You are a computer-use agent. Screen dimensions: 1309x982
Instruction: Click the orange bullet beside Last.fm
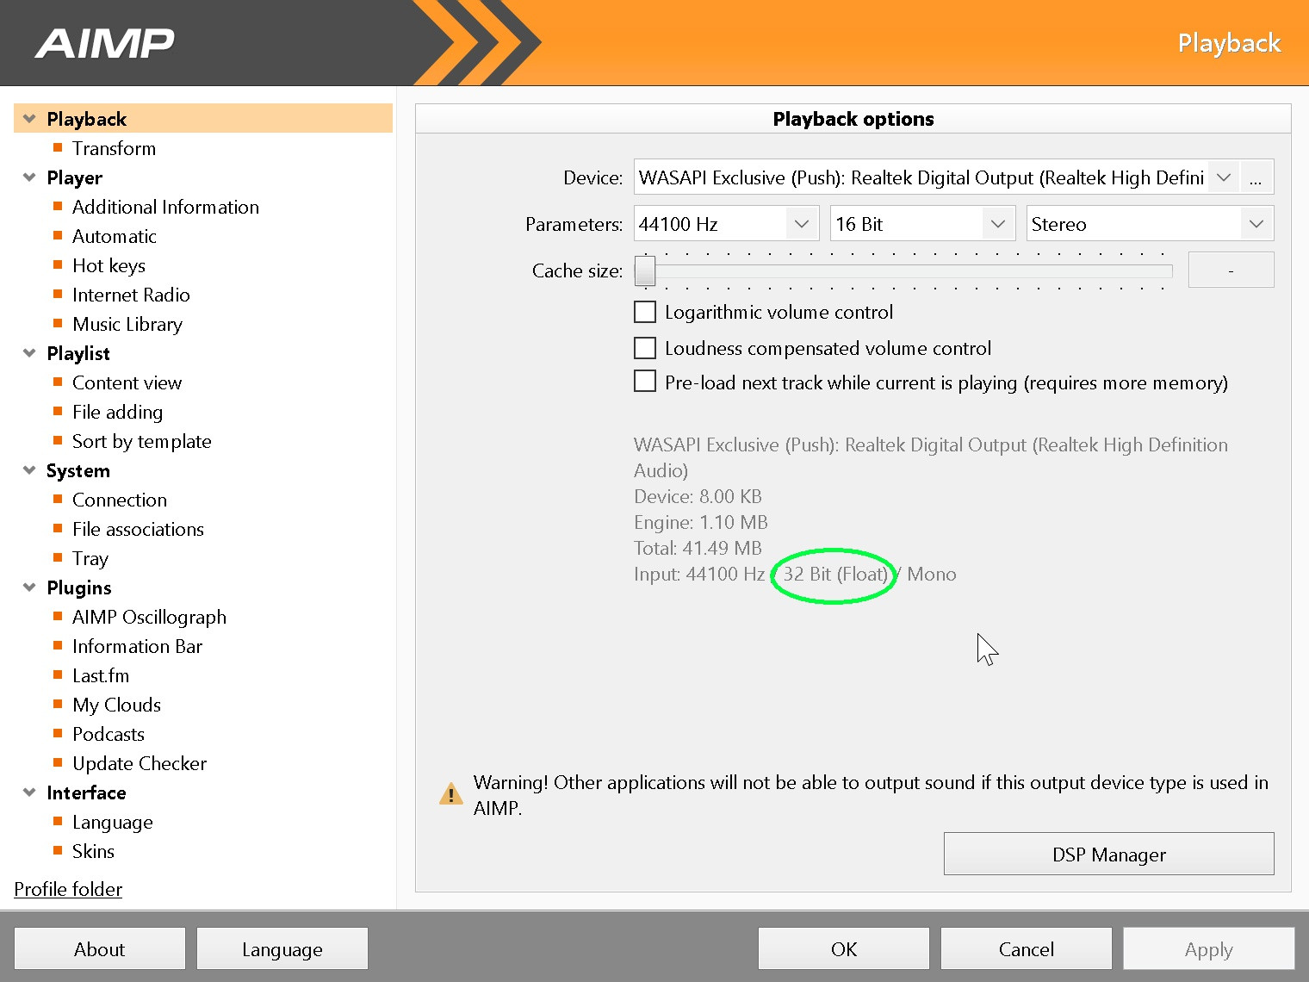pyautogui.click(x=58, y=675)
